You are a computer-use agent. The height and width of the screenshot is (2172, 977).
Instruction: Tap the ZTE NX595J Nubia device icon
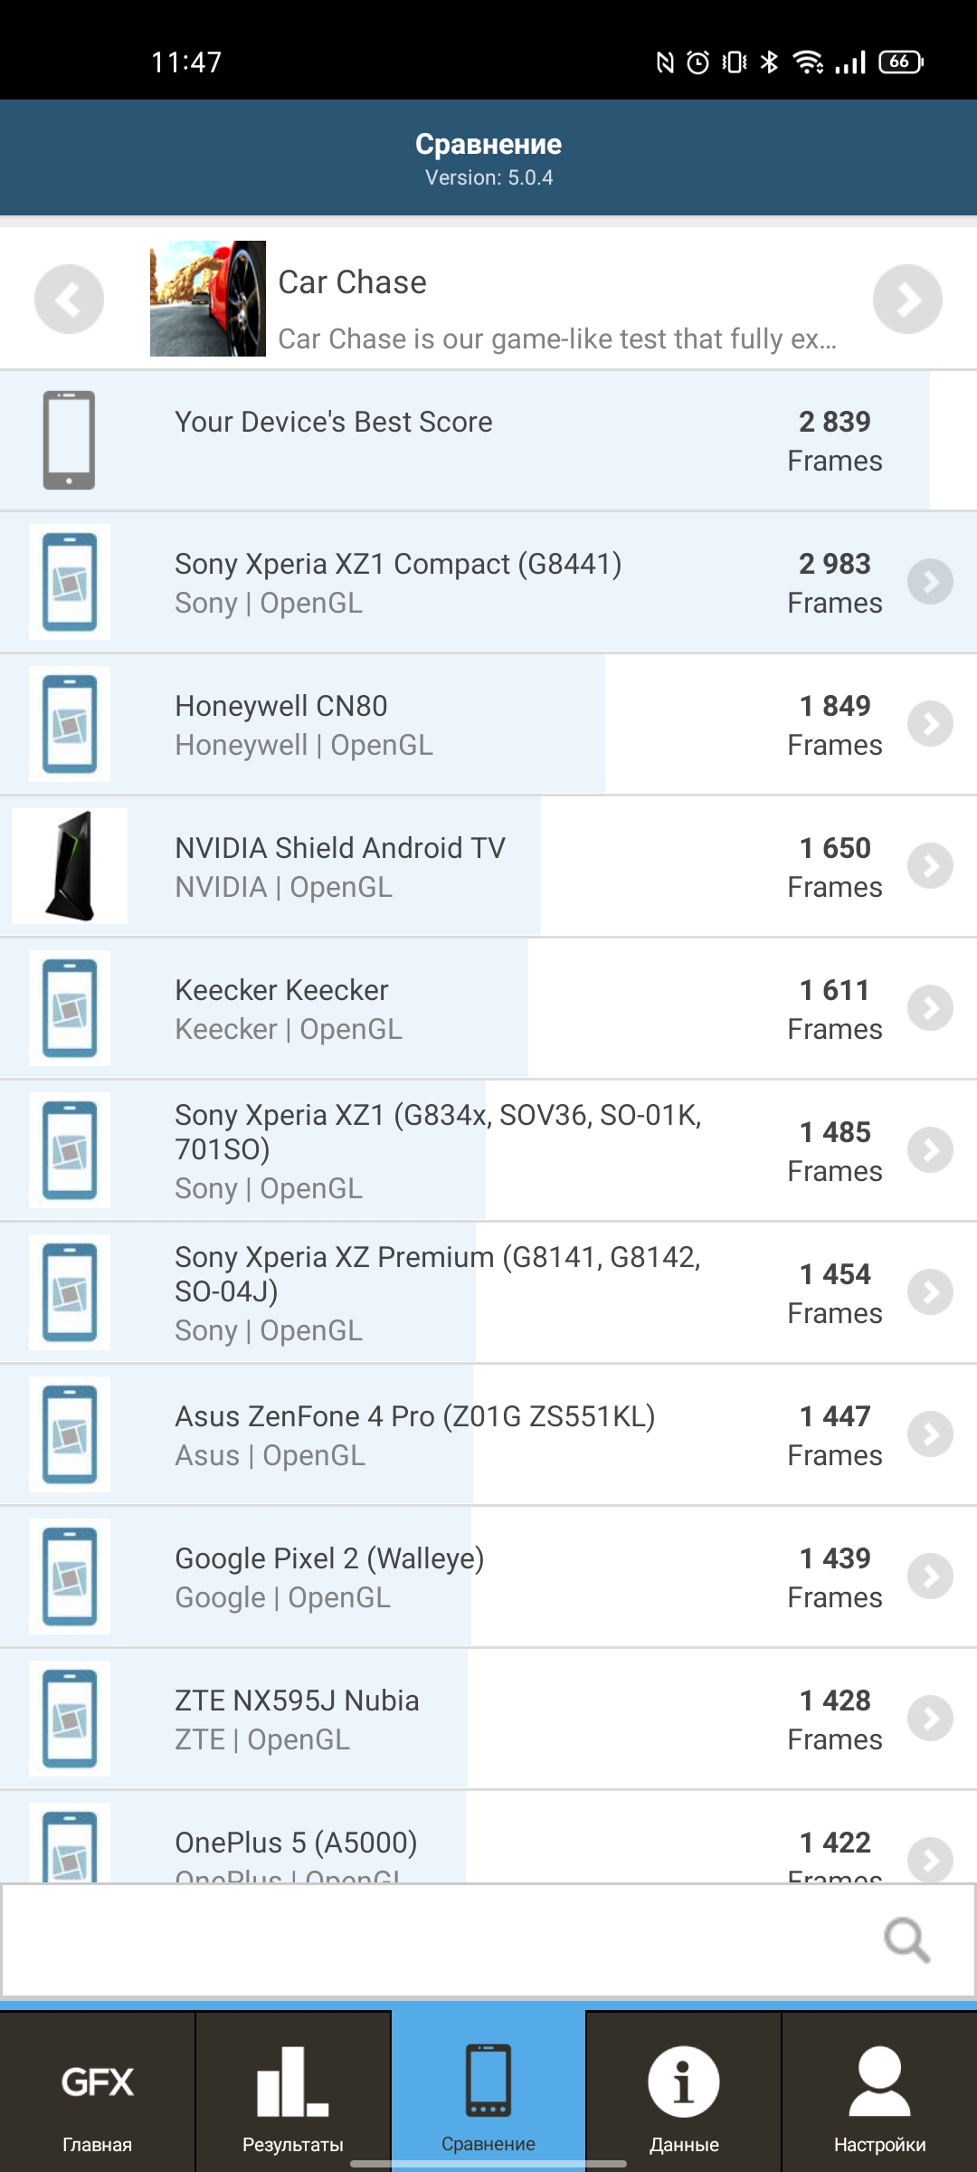(70, 1719)
